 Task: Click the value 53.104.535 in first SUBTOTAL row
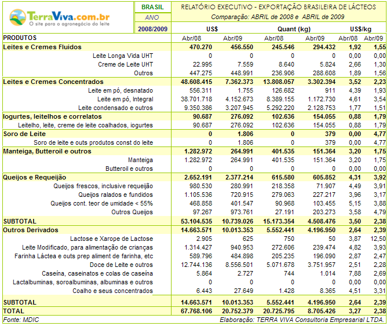(196, 221)
